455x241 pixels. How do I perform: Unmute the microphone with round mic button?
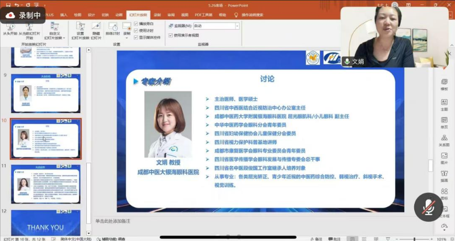428,207
